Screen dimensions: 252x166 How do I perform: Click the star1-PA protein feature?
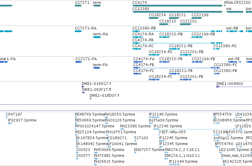point(4,62)
